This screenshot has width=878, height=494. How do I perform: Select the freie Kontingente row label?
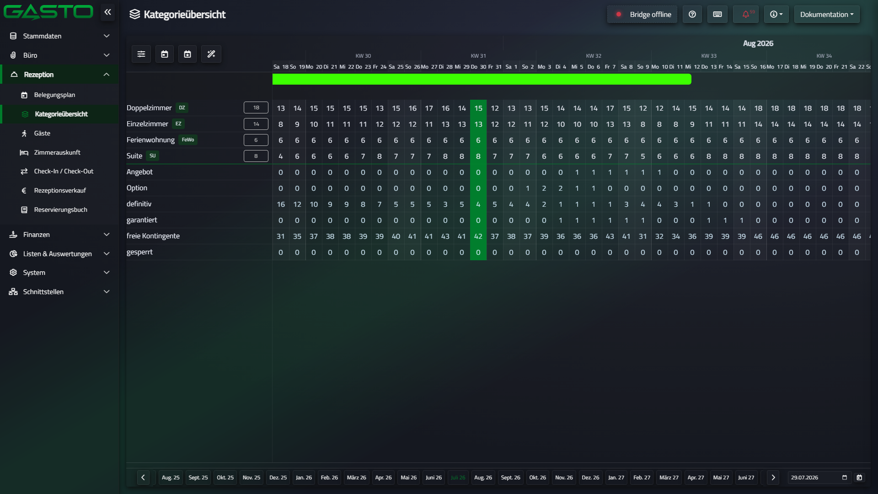153,236
